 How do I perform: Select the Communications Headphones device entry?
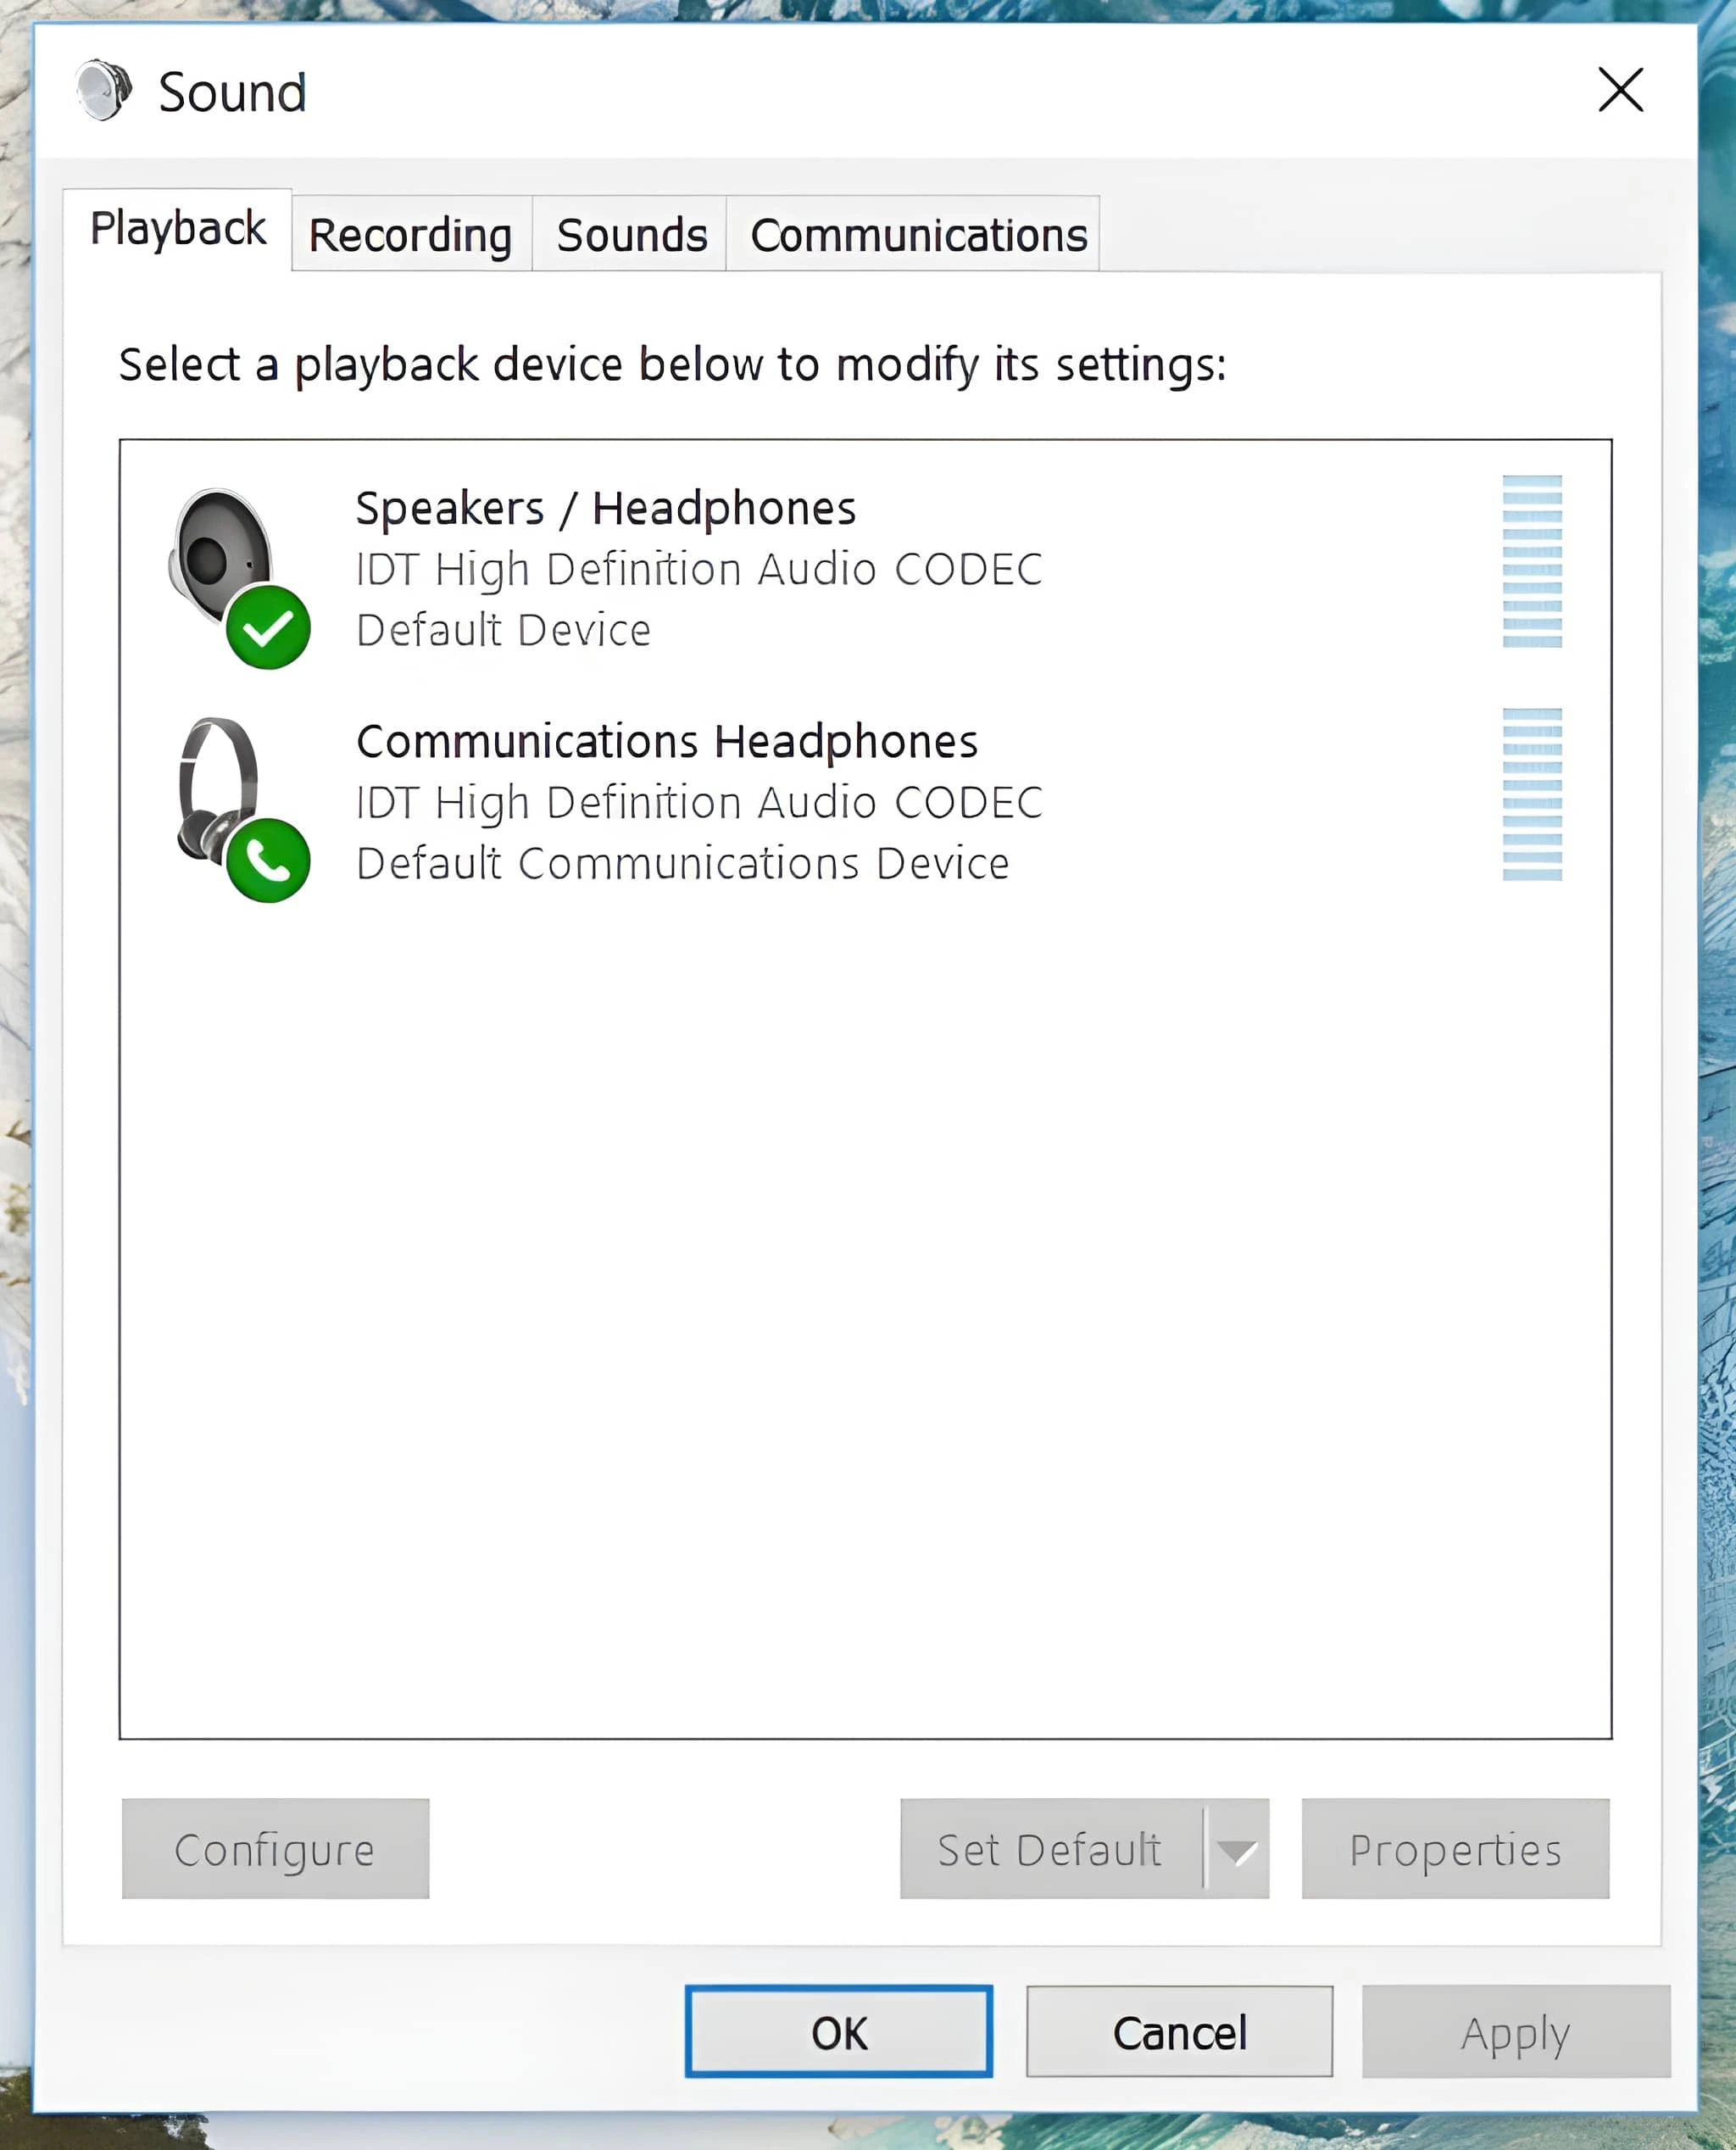tap(700, 800)
